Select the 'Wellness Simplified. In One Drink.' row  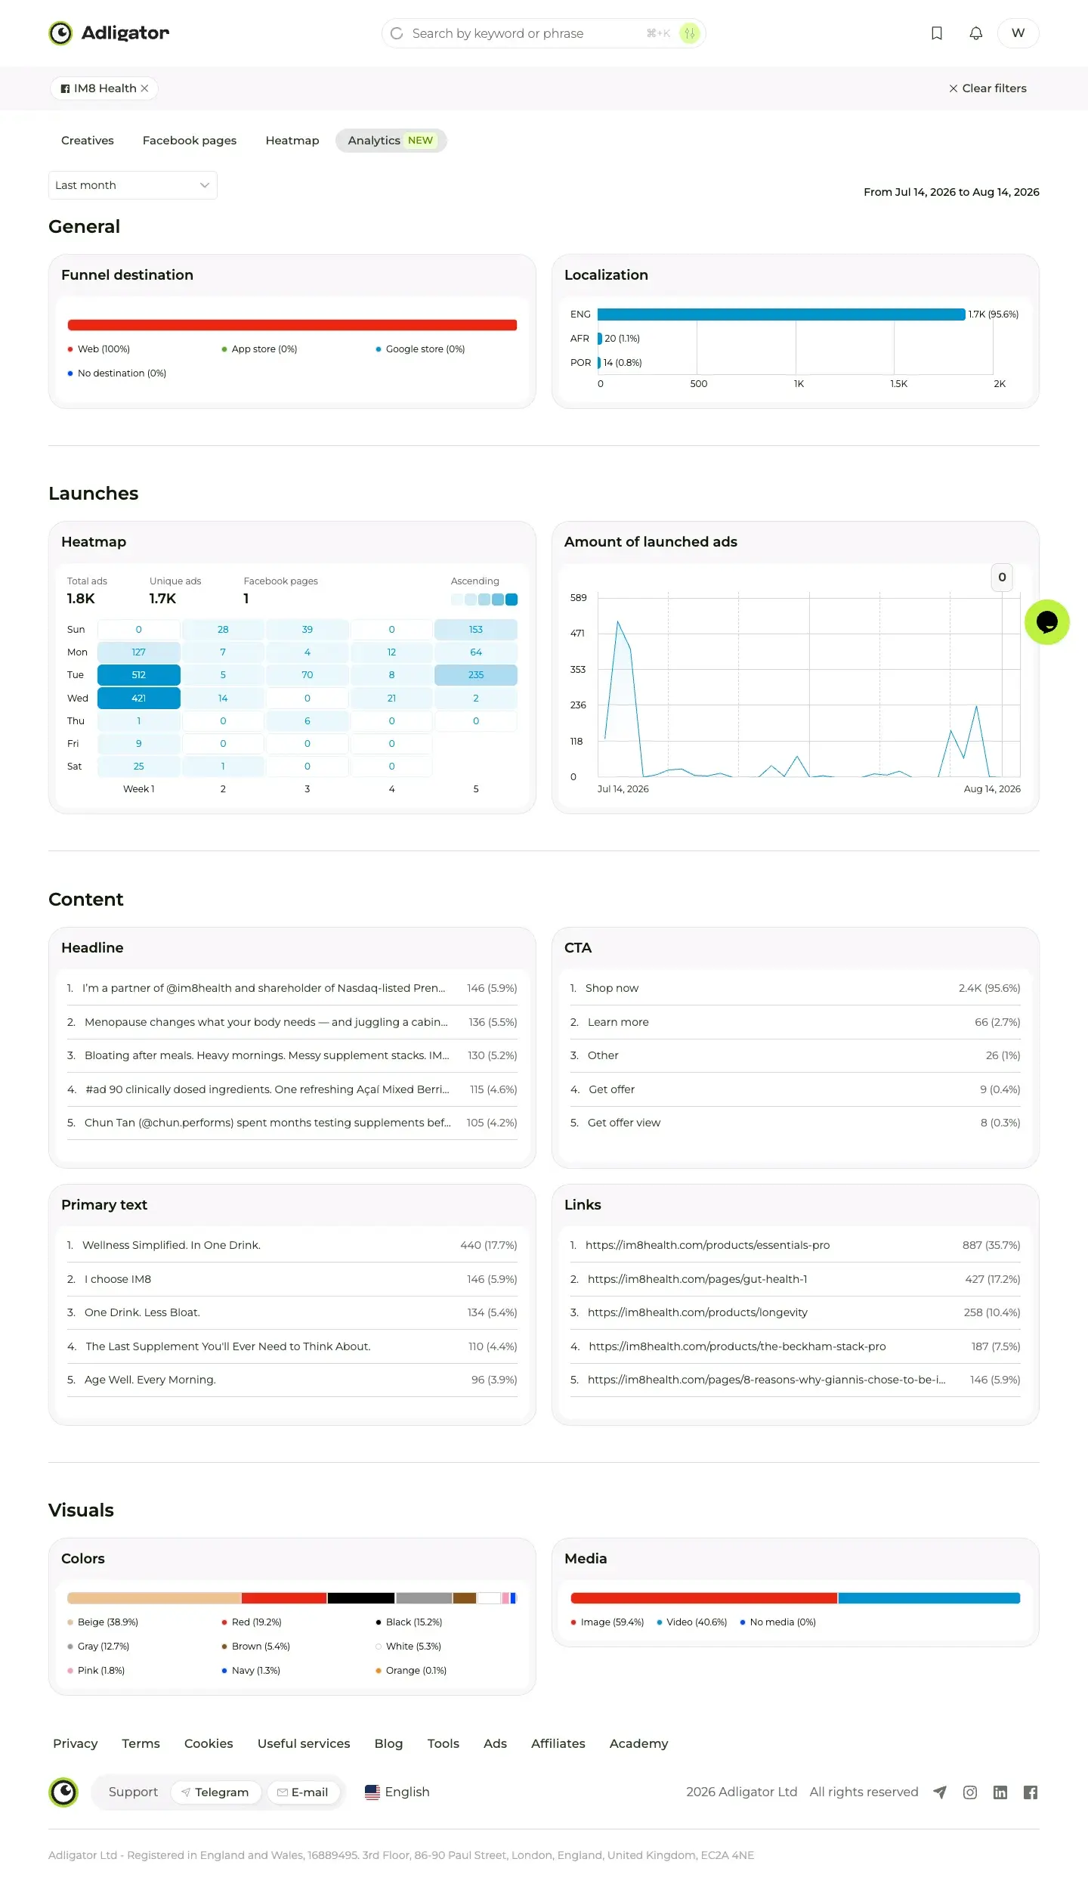(292, 1245)
